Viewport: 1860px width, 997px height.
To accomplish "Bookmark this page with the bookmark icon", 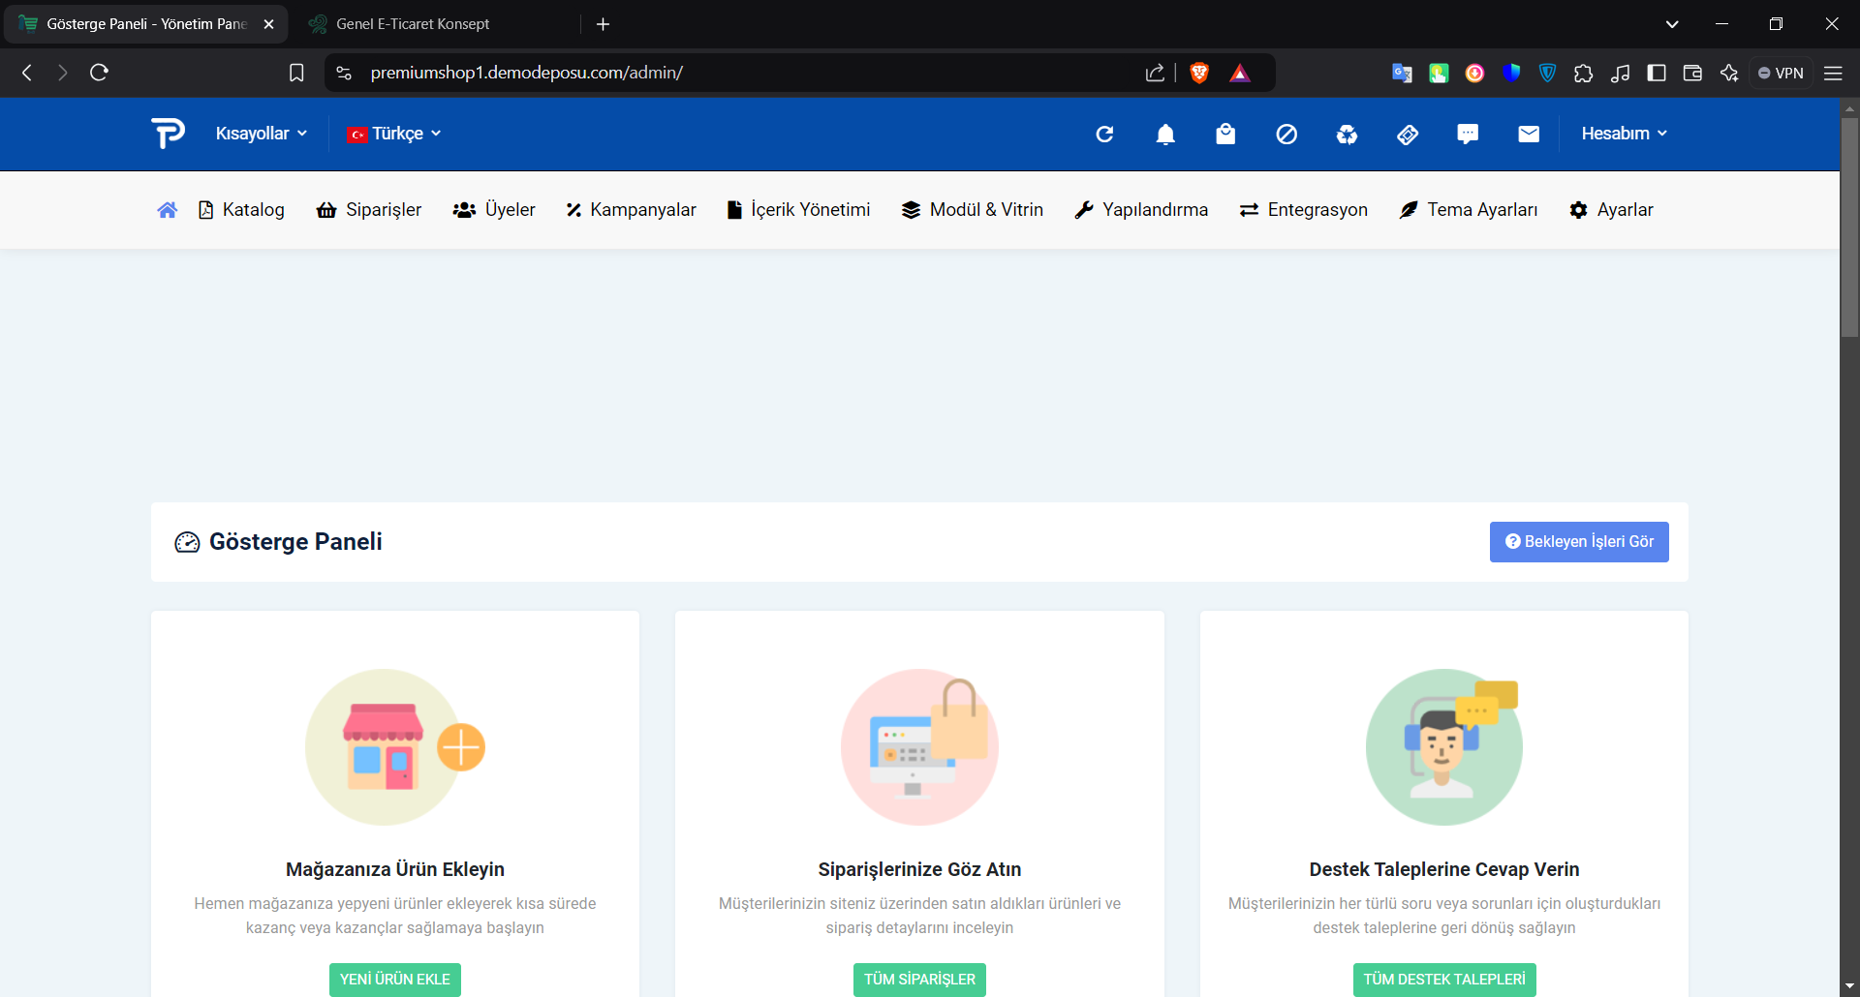I will tap(296, 74).
